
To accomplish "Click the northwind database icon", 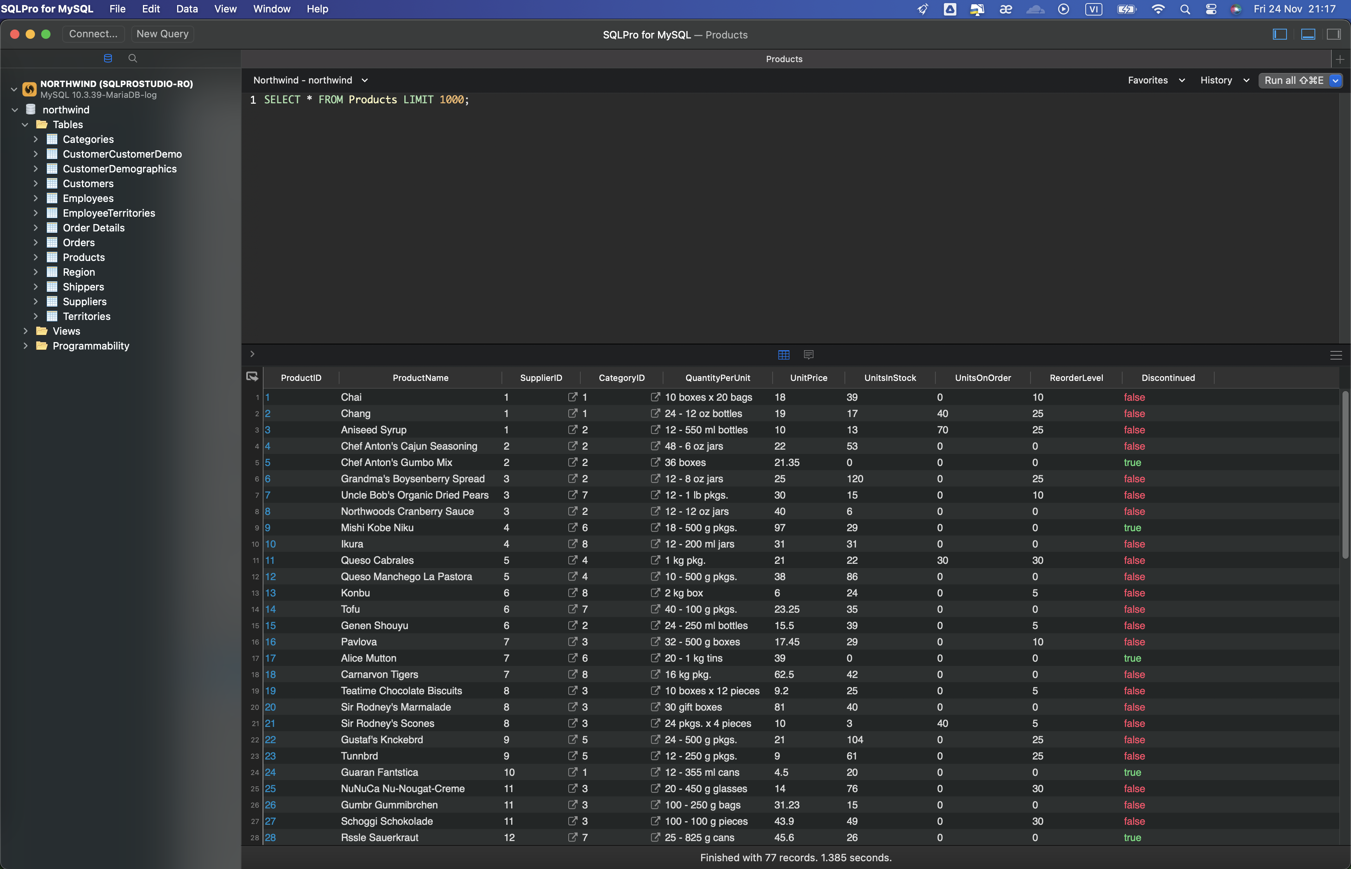I will pos(31,109).
